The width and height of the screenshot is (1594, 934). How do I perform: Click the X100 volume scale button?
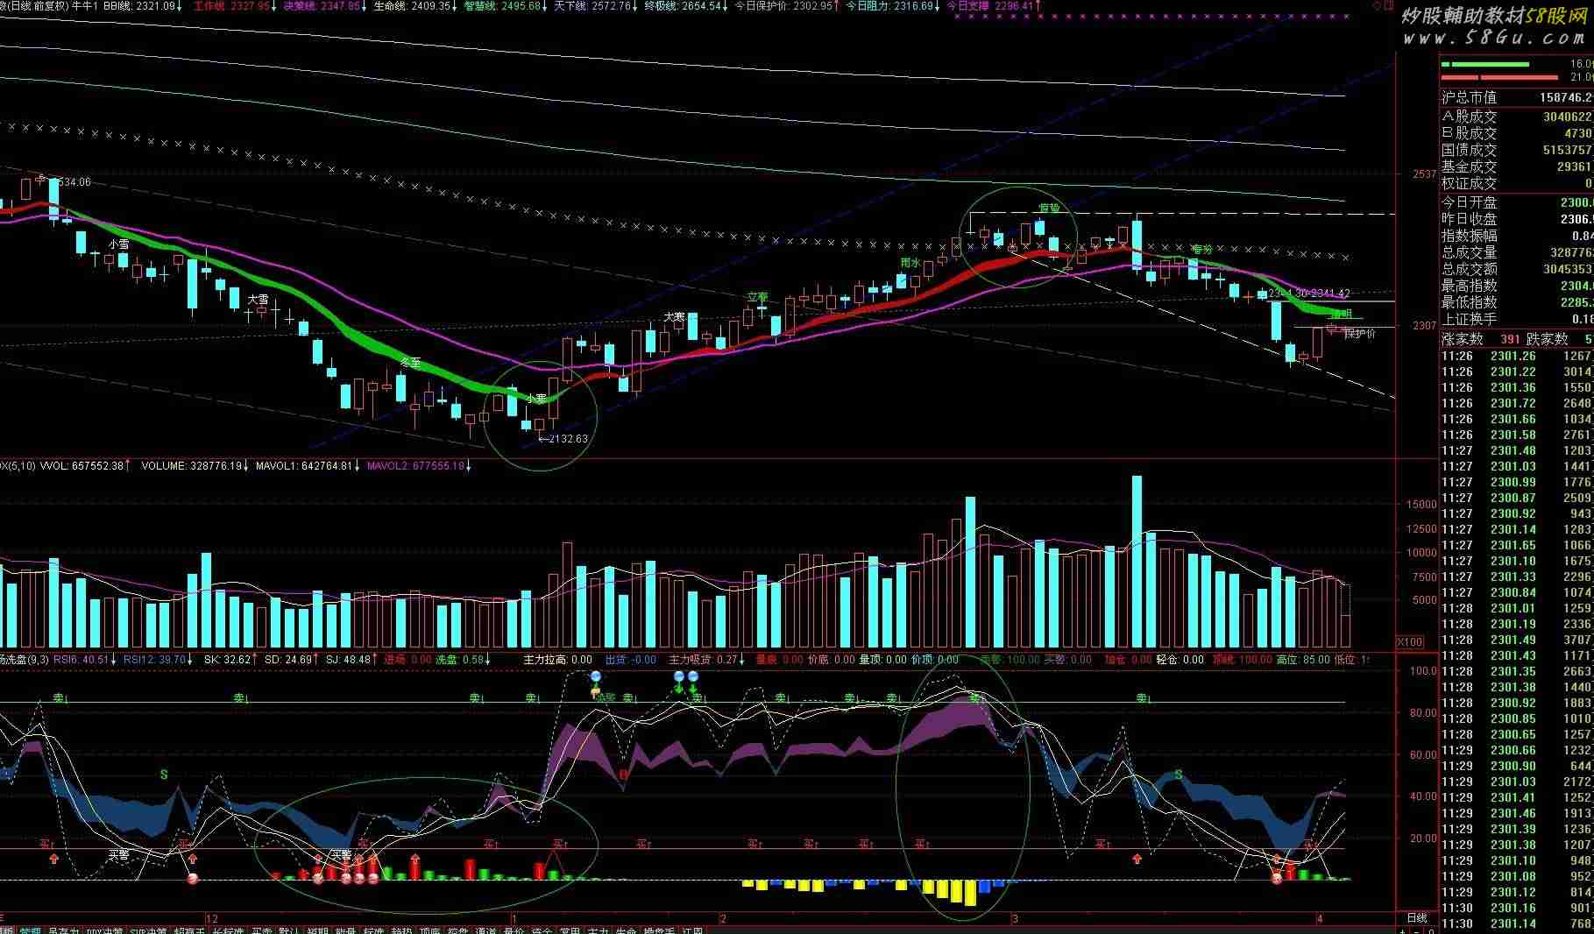(1409, 642)
